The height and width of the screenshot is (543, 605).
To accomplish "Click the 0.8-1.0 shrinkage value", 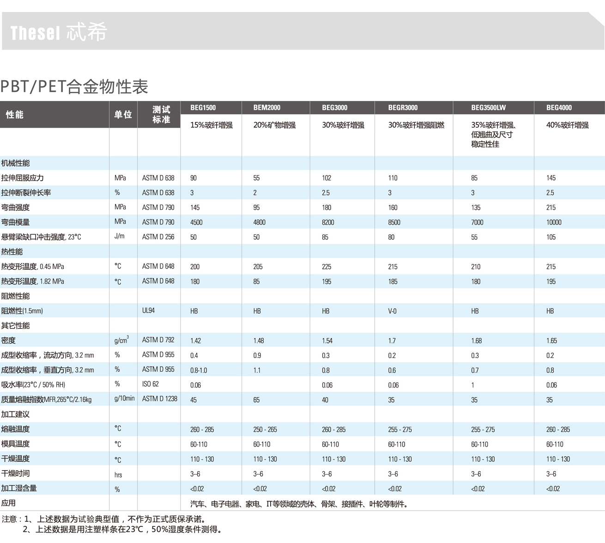I will point(199,370).
